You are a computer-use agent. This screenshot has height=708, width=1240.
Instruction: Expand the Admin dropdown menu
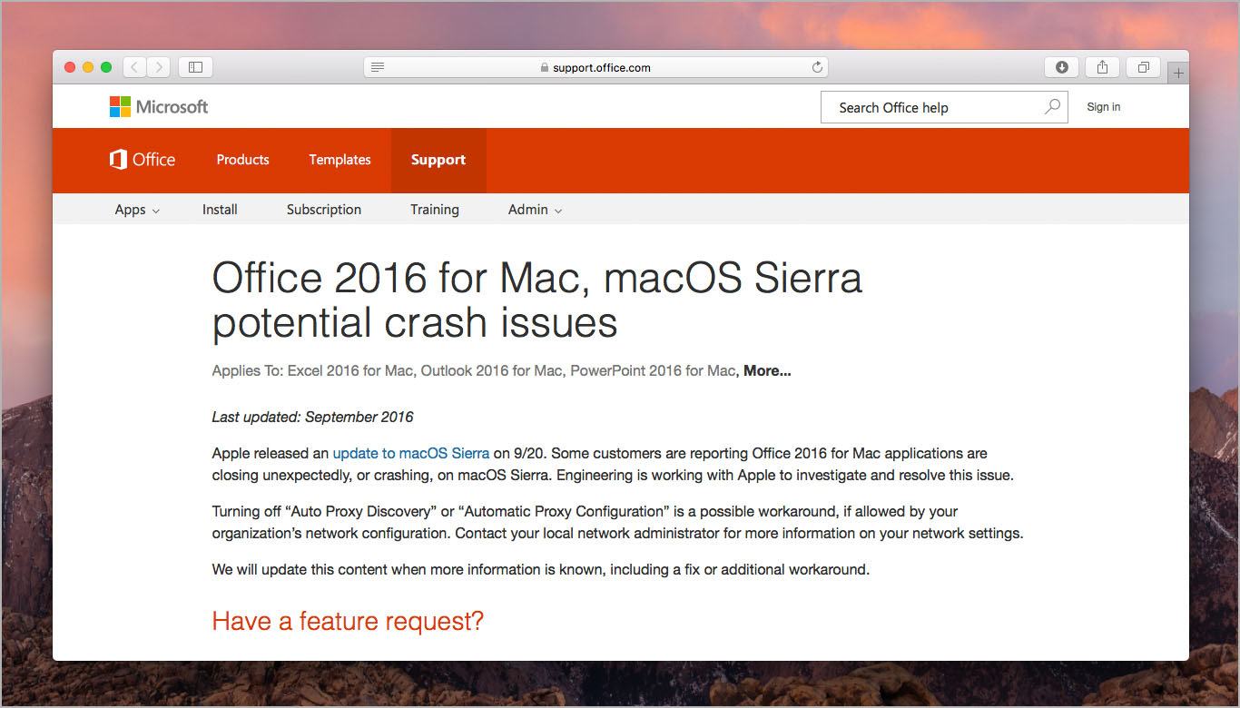pos(535,210)
